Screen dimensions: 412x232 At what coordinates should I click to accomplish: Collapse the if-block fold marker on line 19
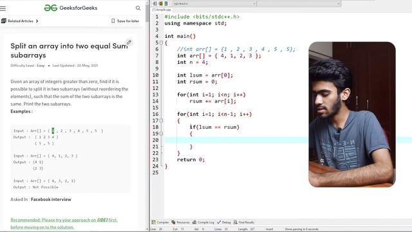(x=161, y=133)
